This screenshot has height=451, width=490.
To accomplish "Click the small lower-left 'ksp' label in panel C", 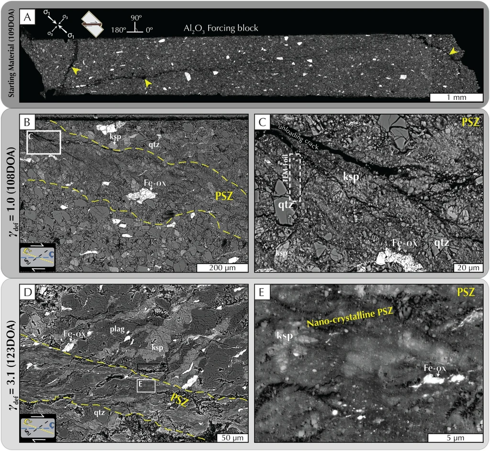I will click(x=281, y=253).
